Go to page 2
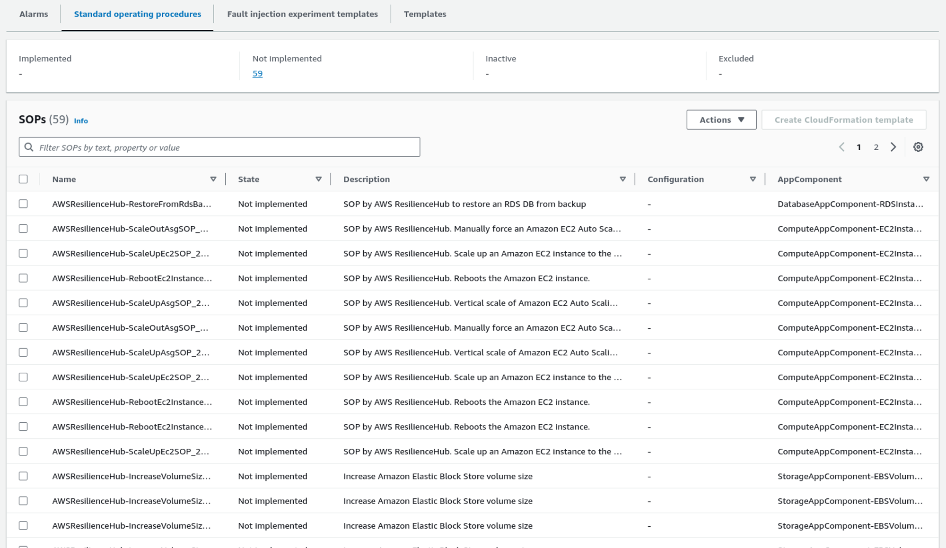This screenshot has width=946, height=548. pos(876,147)
